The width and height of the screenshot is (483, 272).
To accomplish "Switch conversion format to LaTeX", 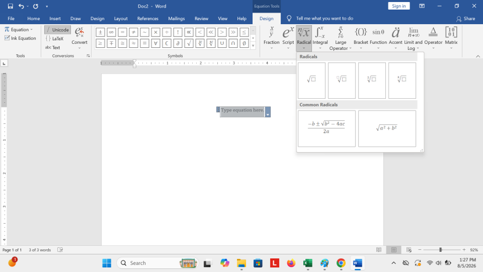I will (x=54, y=39).
